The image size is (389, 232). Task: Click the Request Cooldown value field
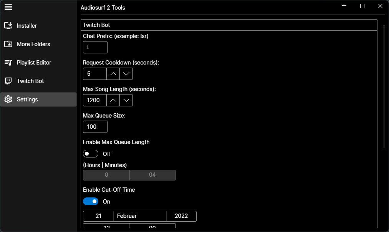tap(95, 74)
